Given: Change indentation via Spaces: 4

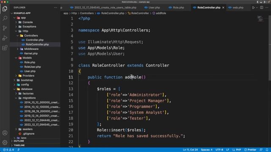Looking at the screenshot, I should (x=207, y=150).
